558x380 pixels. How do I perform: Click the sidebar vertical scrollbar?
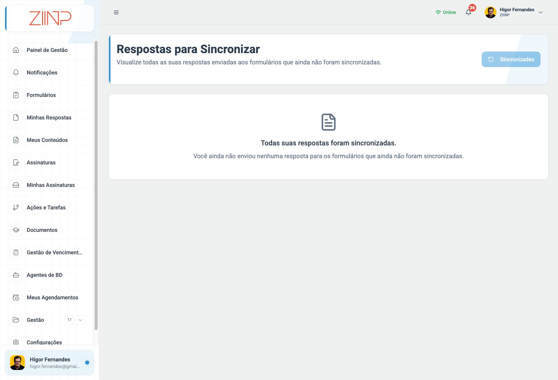(96, 185)
